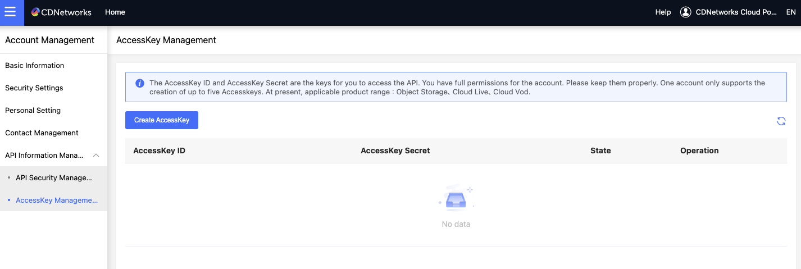Click the State column header
The width and height of the screenshot is (801, 269).
pos(600,151)
